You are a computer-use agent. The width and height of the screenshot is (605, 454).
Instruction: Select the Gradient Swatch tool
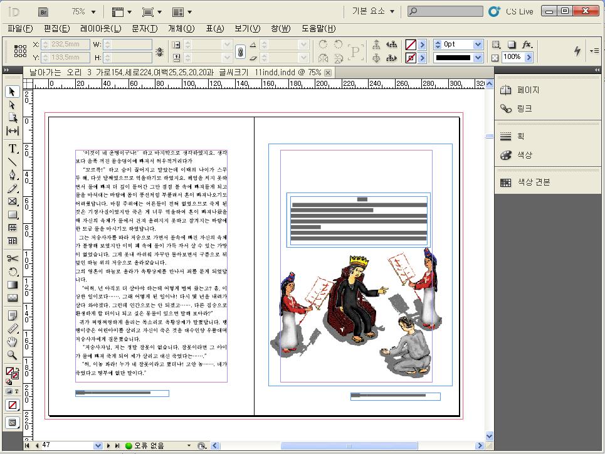[x=12, y=285]
